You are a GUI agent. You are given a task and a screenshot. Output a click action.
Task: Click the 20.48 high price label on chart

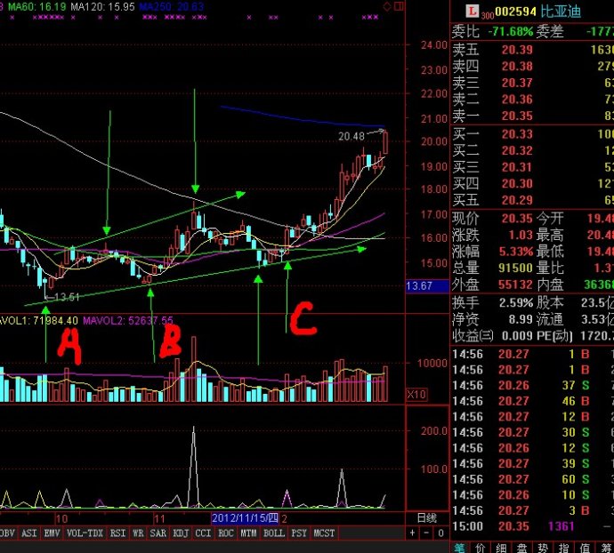coord(351,136)
